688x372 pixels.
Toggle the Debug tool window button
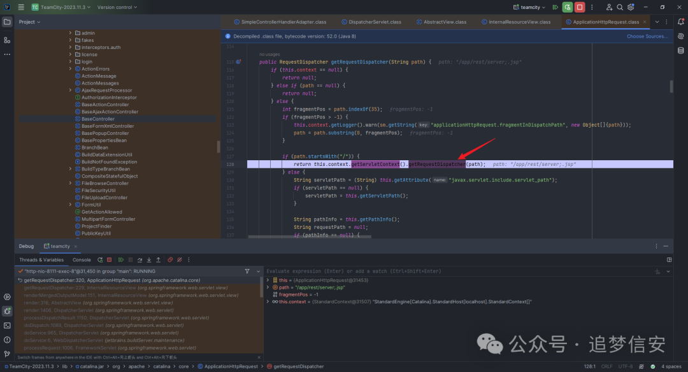click(7, 311)
